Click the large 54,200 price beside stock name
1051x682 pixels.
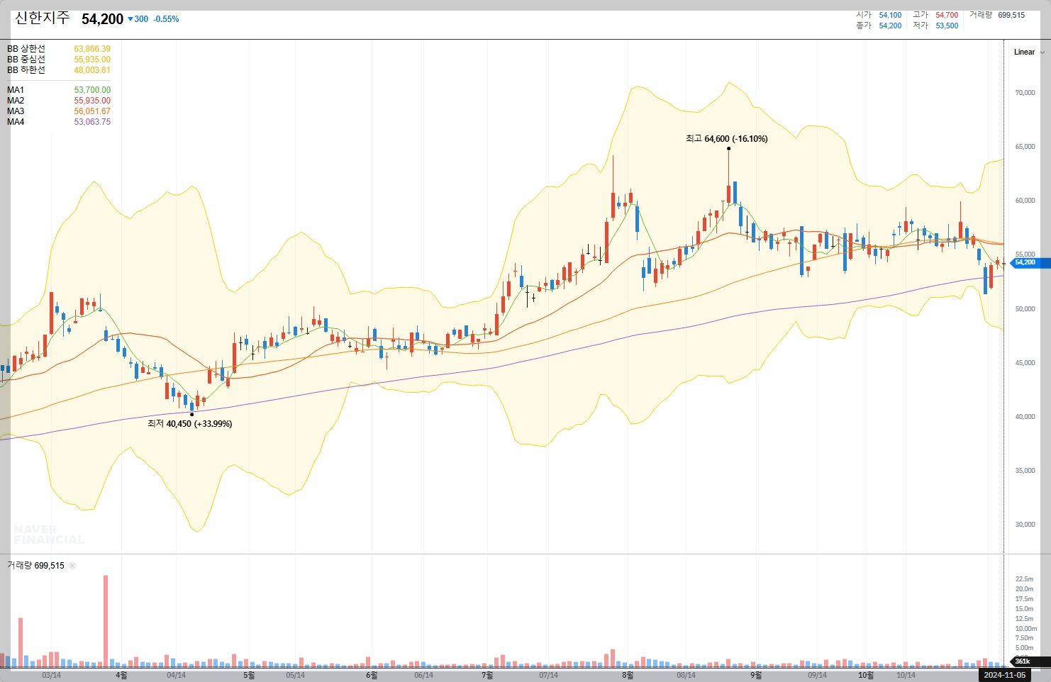(x=102, y=19)
